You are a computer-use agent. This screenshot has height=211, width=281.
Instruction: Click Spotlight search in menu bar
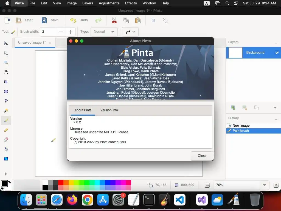point(227,3)
